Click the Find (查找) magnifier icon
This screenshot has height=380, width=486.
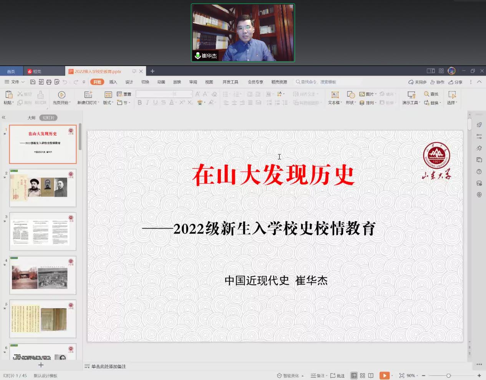pos(426,94)
